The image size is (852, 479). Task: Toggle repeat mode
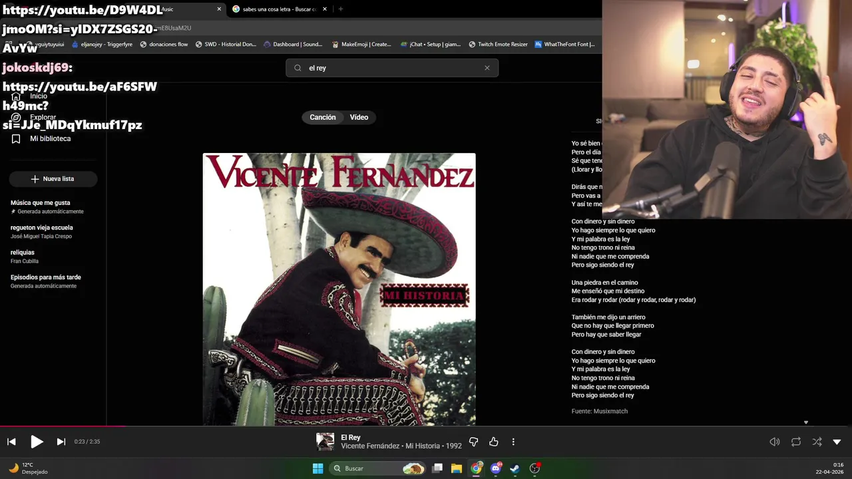coord(796,442)
